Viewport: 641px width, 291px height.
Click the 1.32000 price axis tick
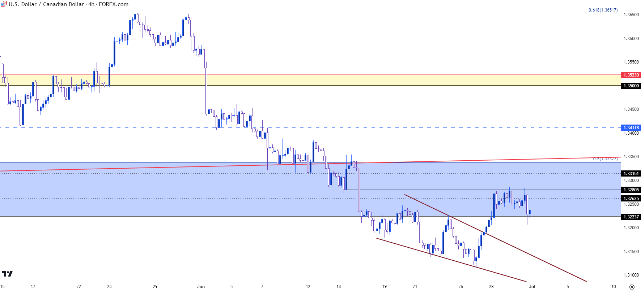pos(631,228)
